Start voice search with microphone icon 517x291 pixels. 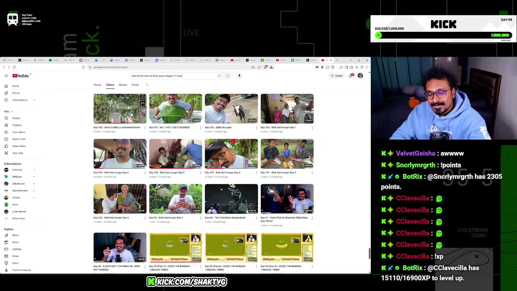coord(239,76)
